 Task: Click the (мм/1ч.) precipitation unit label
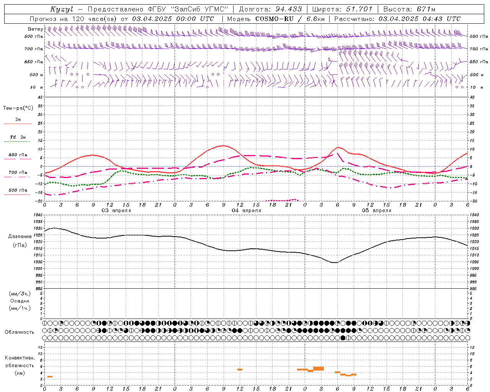coord(20,308)
